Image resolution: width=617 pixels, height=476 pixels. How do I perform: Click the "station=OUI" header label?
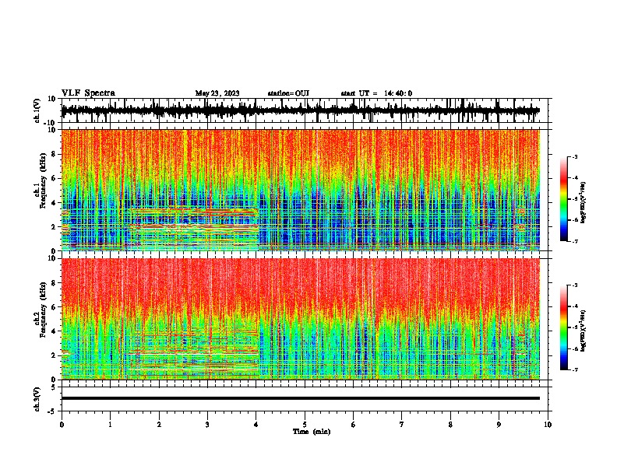click(288, 93)
